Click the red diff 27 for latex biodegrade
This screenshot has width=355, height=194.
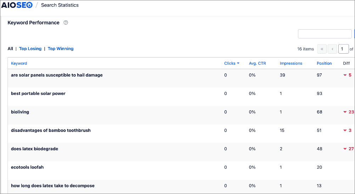point(349,149)
